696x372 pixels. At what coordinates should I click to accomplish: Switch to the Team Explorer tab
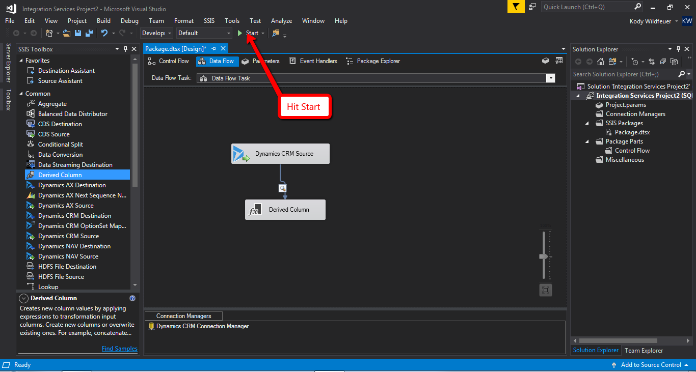644,350
